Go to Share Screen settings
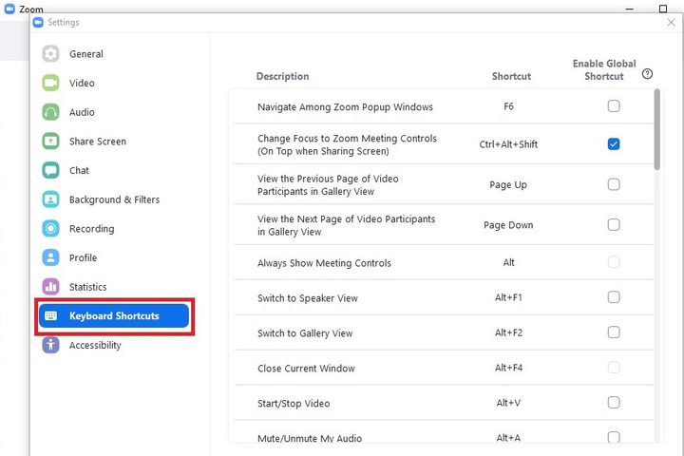Viewport: 684px width, 456px height. 114,142
